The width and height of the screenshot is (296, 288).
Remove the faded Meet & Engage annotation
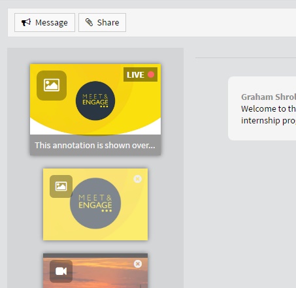click(137, 179)
